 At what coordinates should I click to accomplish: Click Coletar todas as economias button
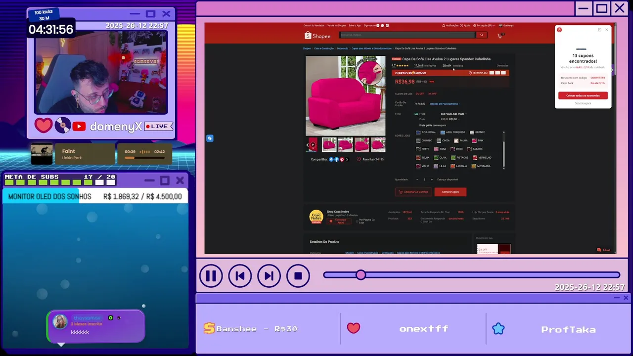point(583,95)
